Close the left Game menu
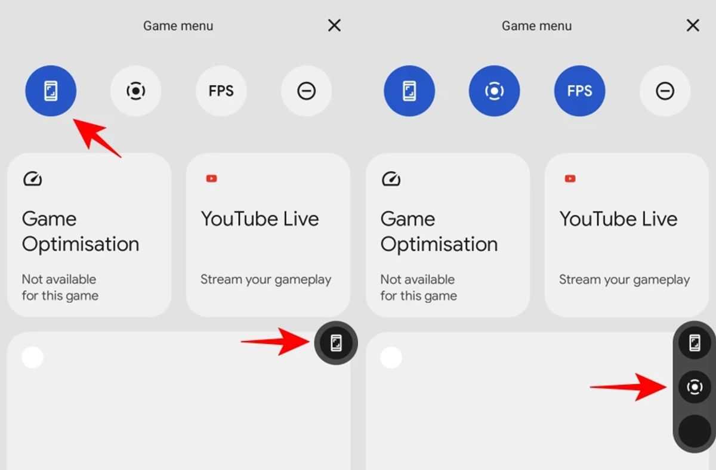The image size is (716, 470). [x=335, y=25]
